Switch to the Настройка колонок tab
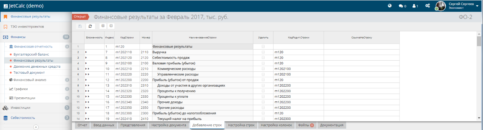Image resolution: width=483 pixels, height=130 pixels. coord(276,125)
